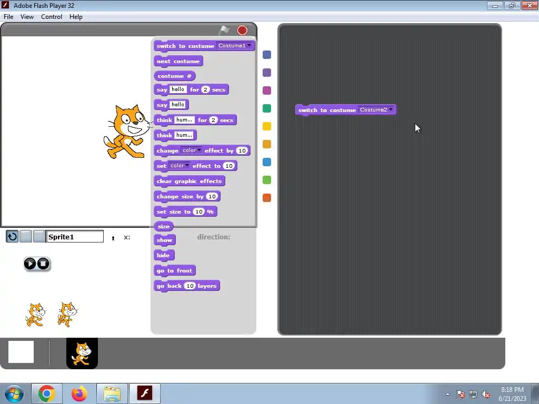Open the File menu
The image size is (539, 404).
(x=8, y=17)
